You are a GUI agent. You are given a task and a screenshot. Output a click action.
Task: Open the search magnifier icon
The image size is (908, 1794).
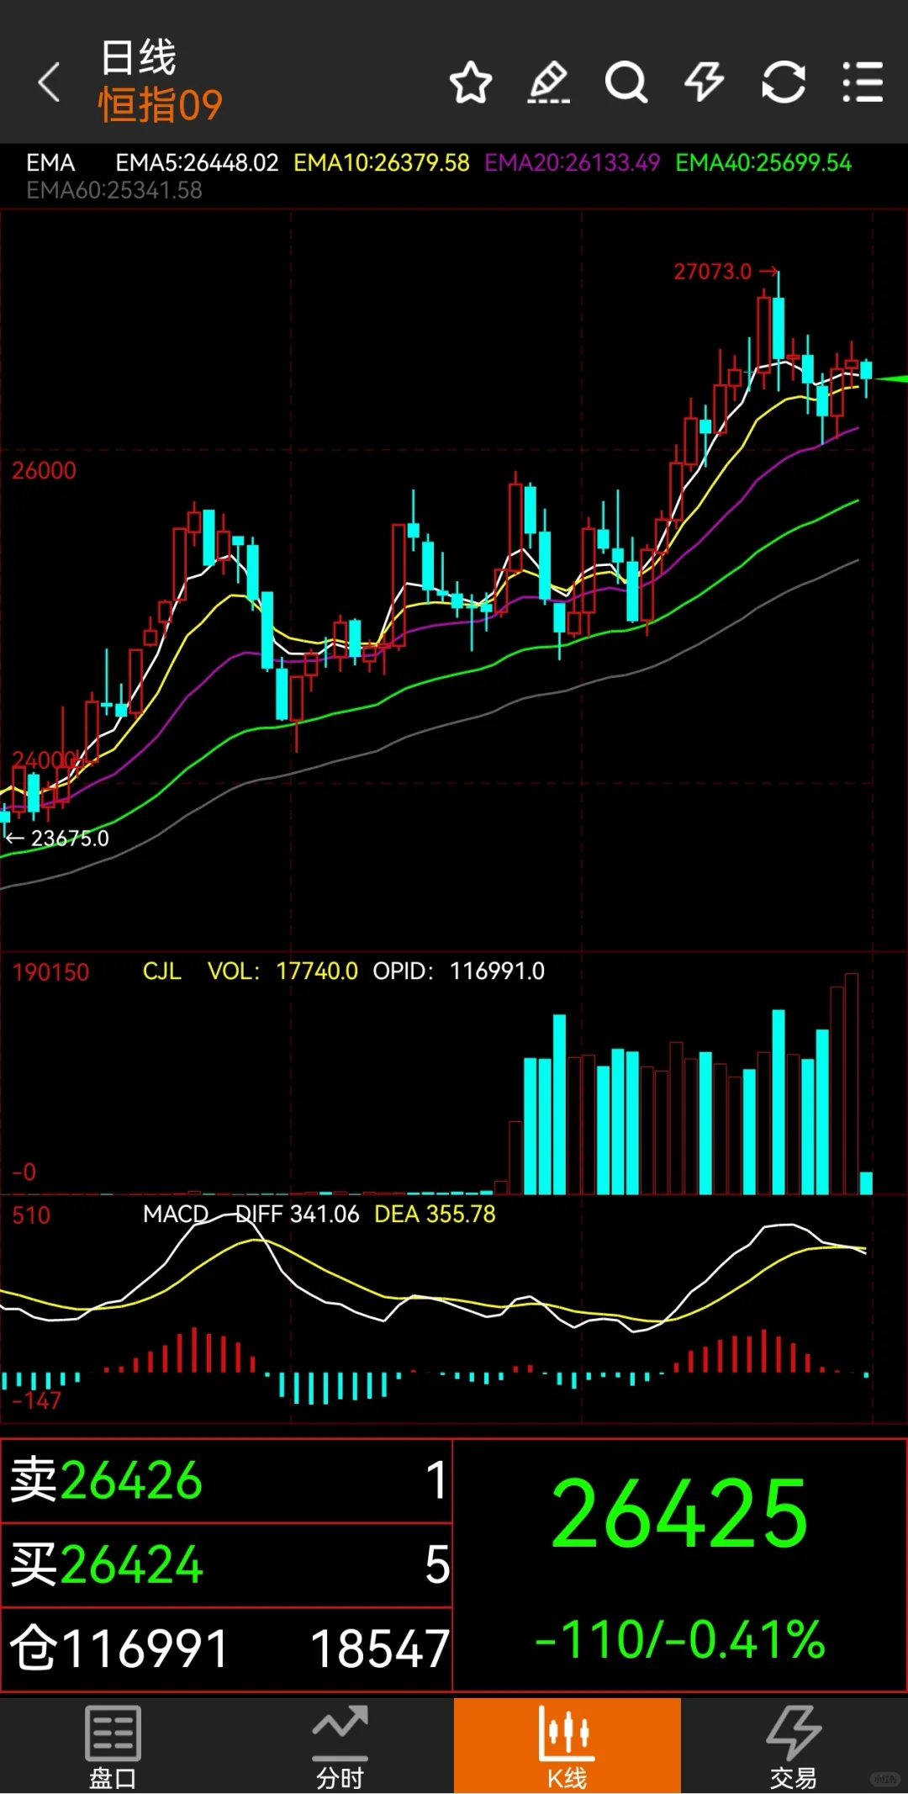click(626, 82)
